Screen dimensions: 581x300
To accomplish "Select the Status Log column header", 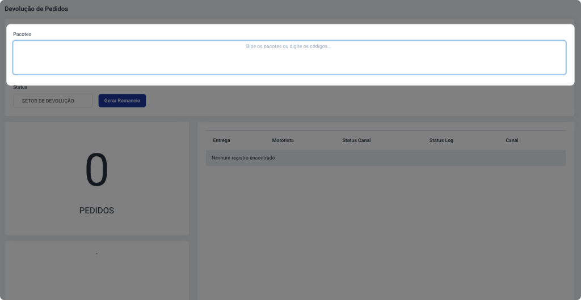I will pos(441,140).
